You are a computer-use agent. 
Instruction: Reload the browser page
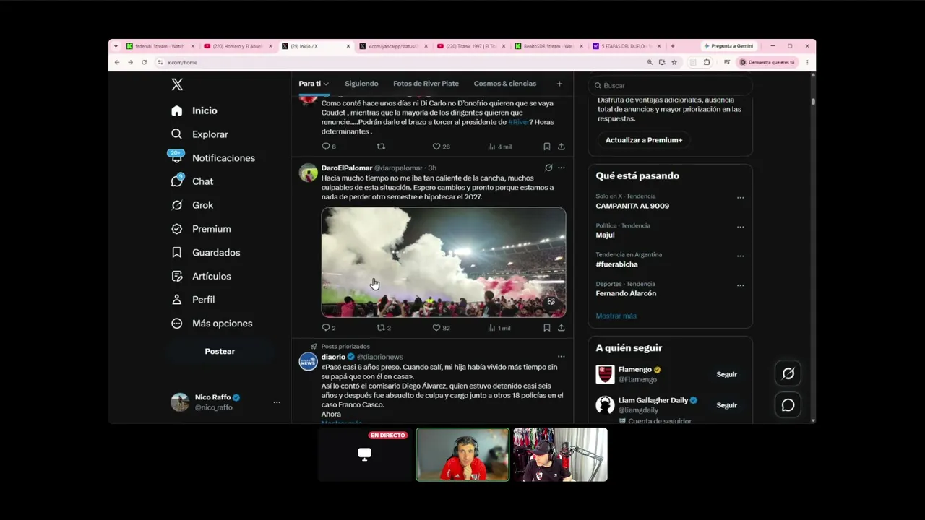[x=144, y=62]
